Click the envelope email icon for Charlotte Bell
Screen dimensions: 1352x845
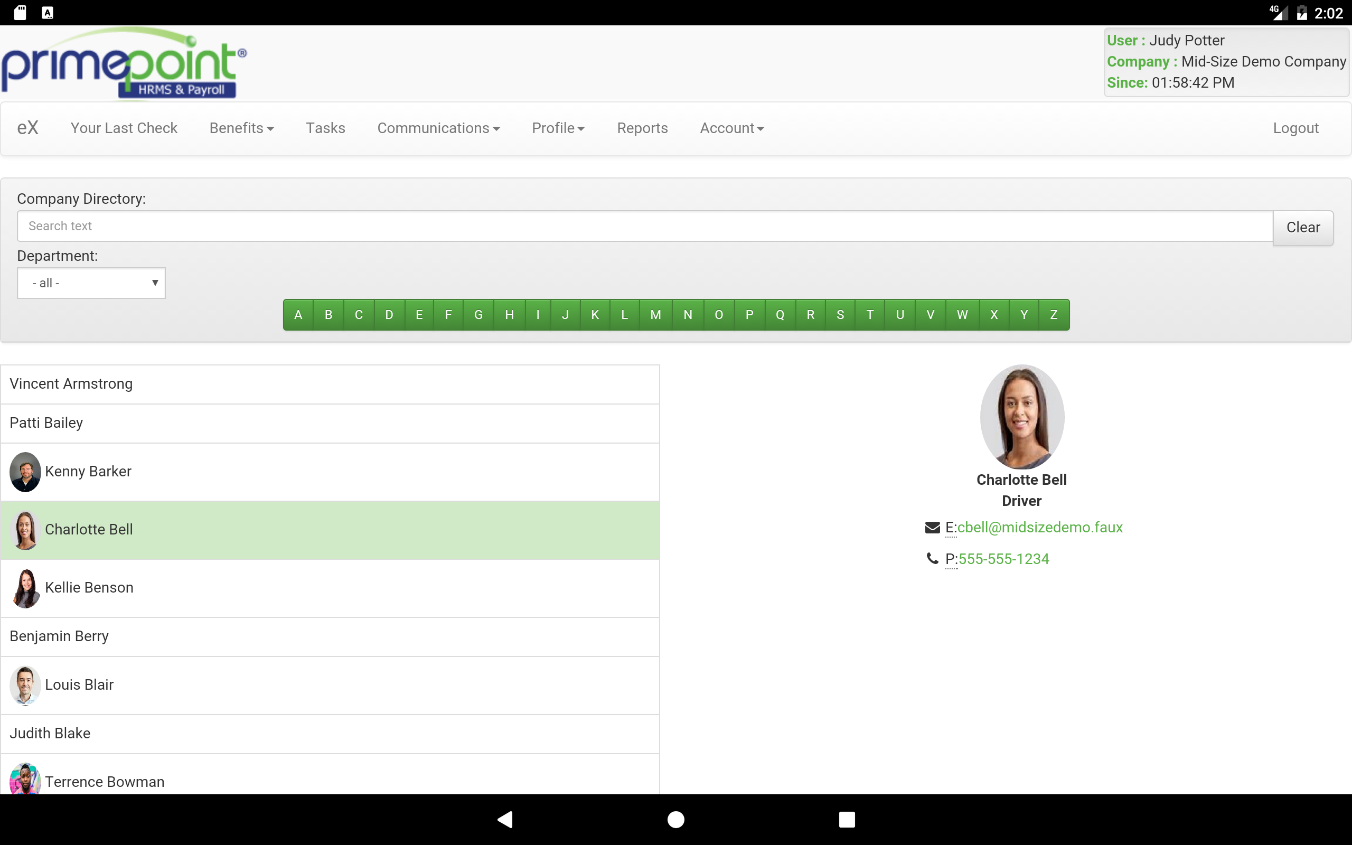[x=933, y=528]
